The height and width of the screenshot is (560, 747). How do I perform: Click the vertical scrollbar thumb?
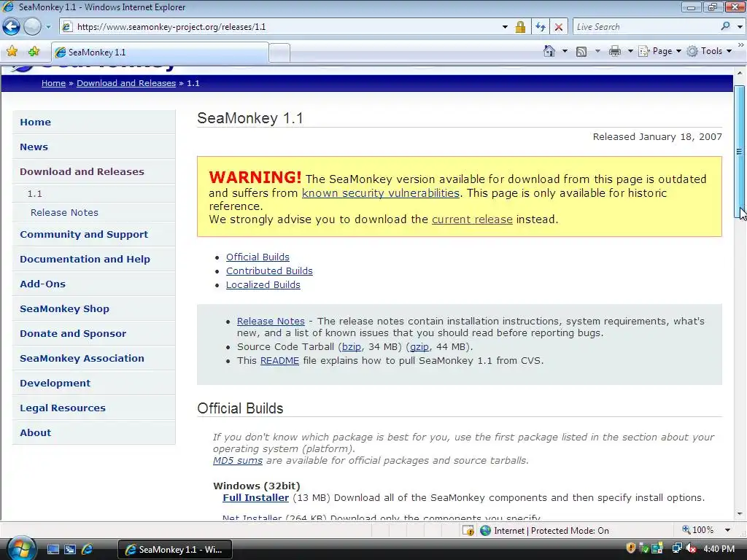click(740, 152)
